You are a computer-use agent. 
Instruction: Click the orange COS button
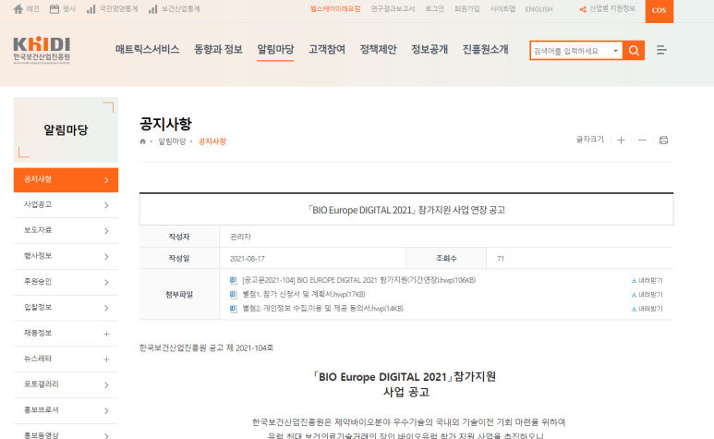[x=659, y=10]
